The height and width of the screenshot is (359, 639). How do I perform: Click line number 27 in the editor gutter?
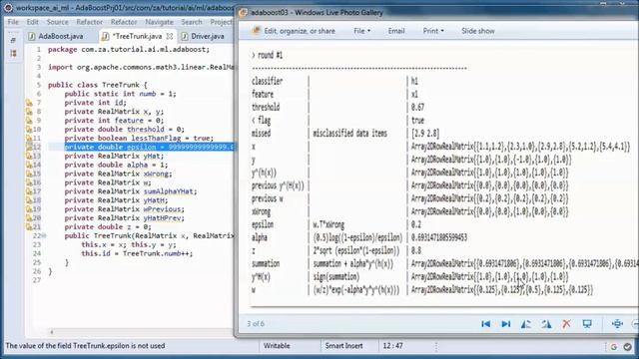37,280
